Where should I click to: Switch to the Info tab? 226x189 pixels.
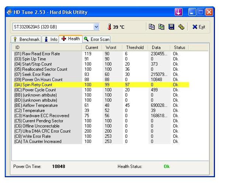click(51, 39)
